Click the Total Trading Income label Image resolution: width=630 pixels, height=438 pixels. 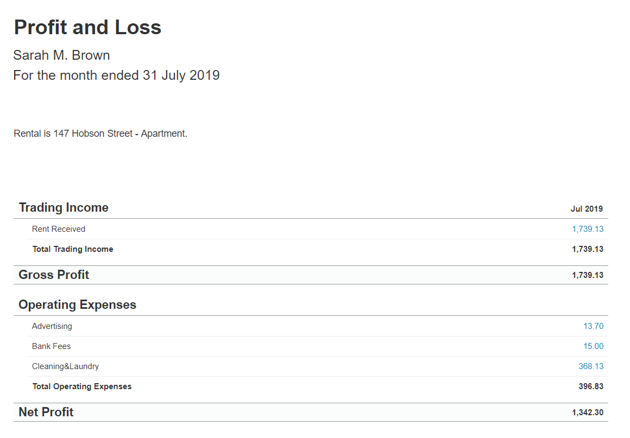tap(73, 249)
